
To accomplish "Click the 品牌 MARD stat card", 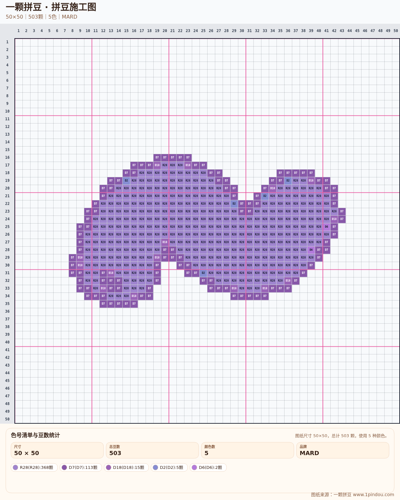I will [x=343, y=450].
